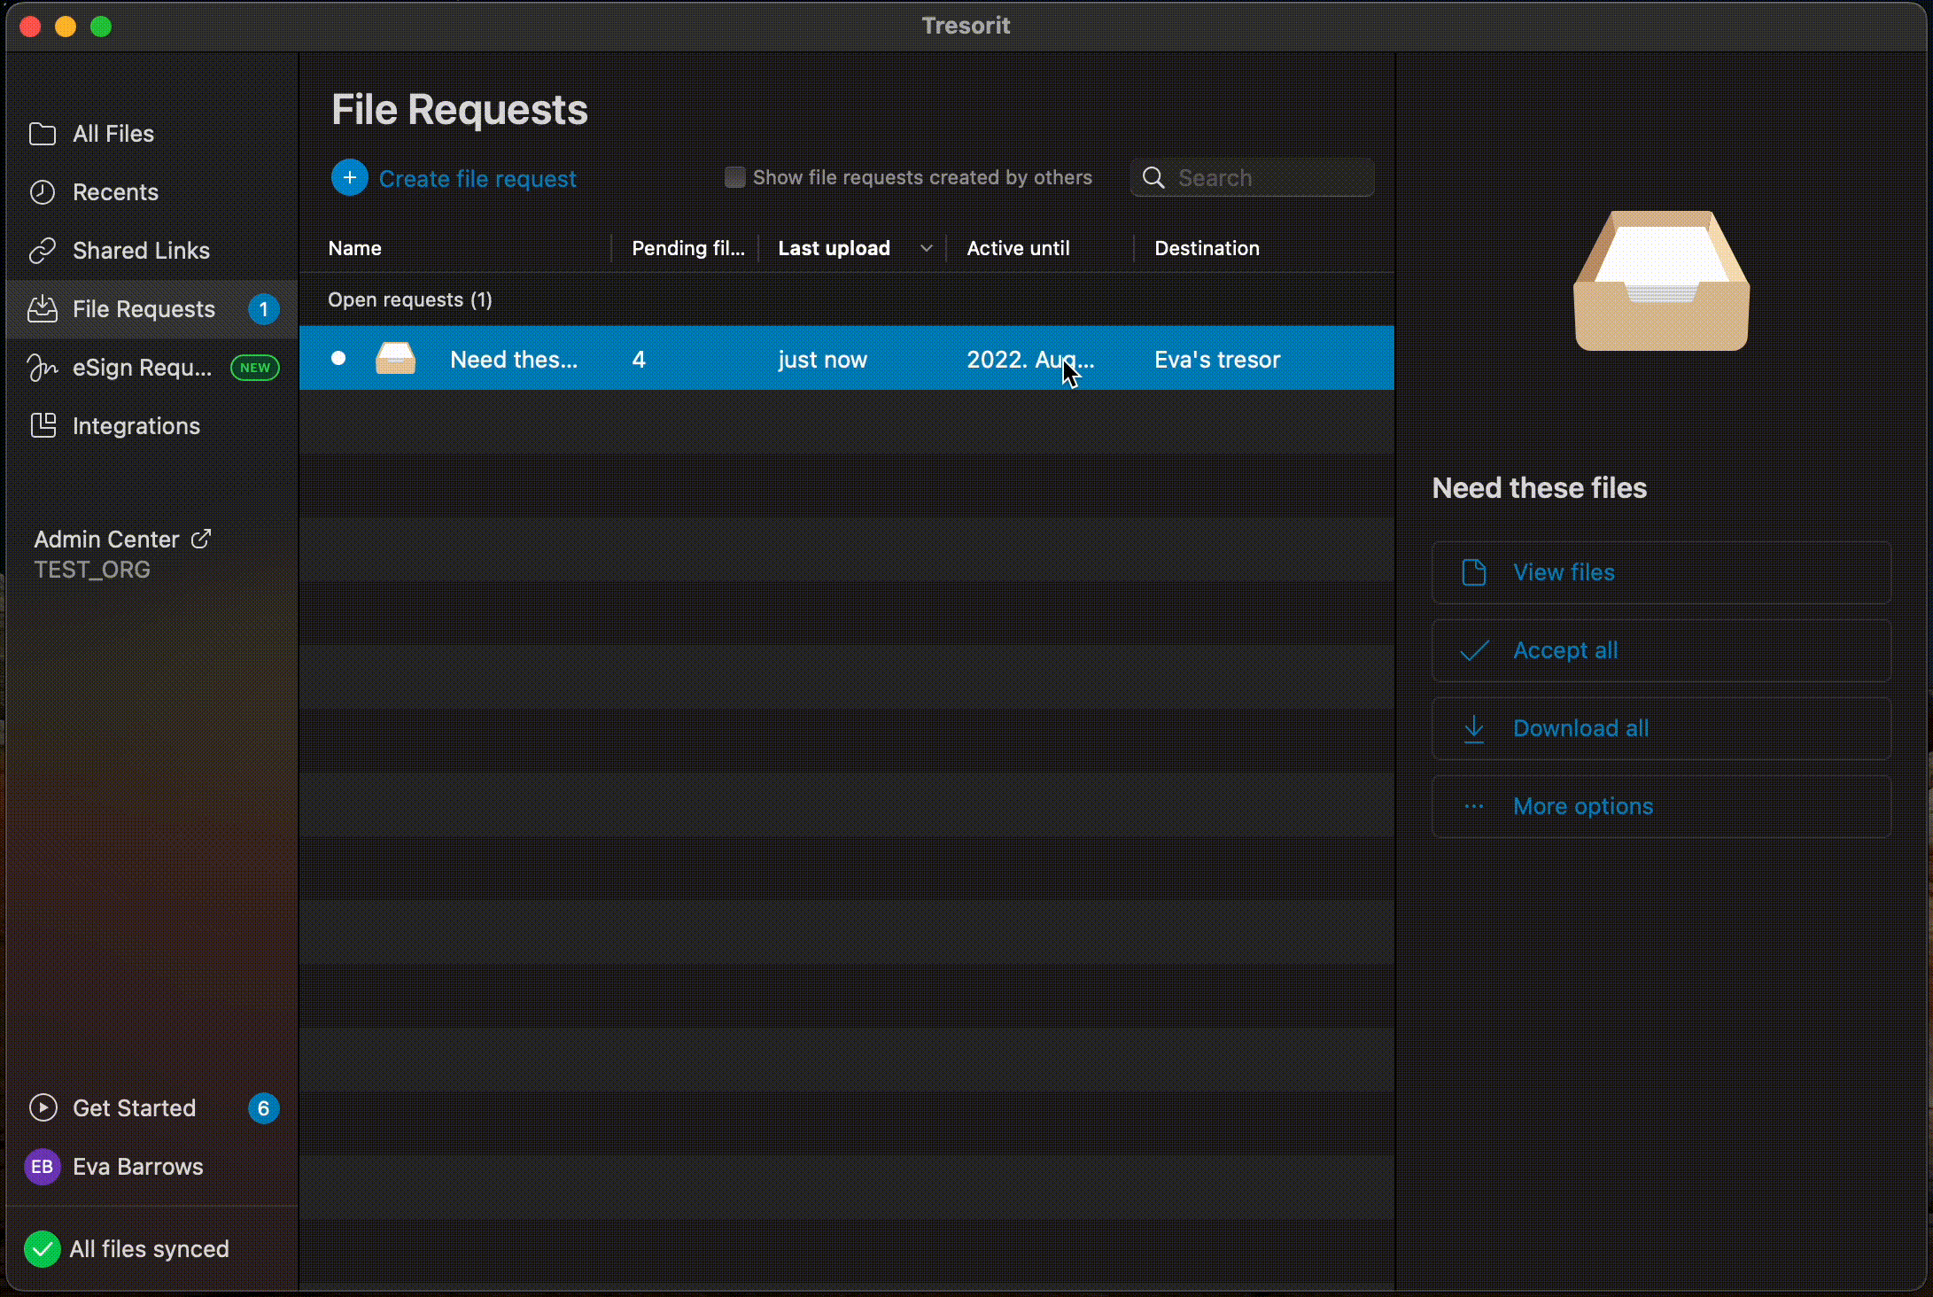
Task: Click the yellow minimize window button
Action: [x=66, y=27]
